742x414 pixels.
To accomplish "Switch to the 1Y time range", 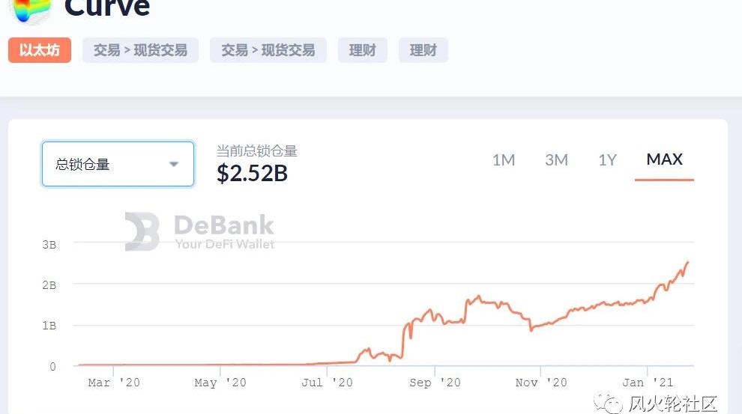I will [607, 159].
